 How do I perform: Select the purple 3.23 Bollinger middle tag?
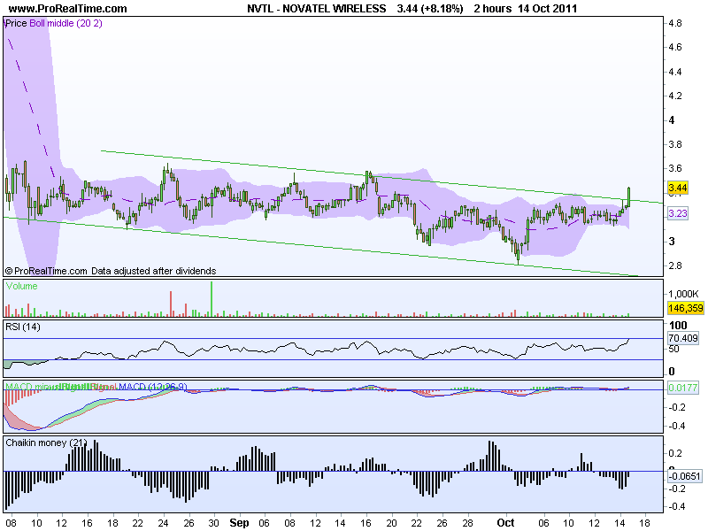678,213
